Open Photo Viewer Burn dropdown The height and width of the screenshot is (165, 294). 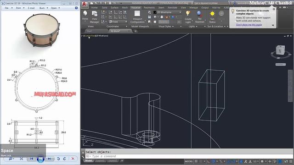[44, 8]
